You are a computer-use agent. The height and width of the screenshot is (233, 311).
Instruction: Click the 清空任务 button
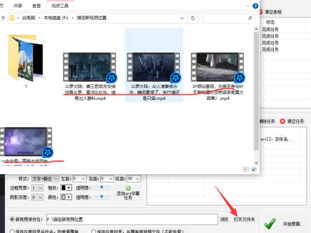coord(293,121)
